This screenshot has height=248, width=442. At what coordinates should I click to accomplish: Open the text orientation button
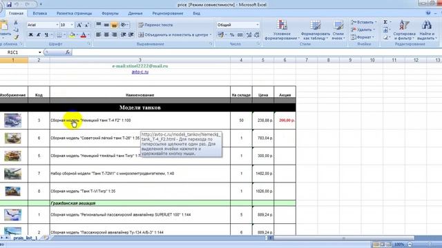point(124,25)
